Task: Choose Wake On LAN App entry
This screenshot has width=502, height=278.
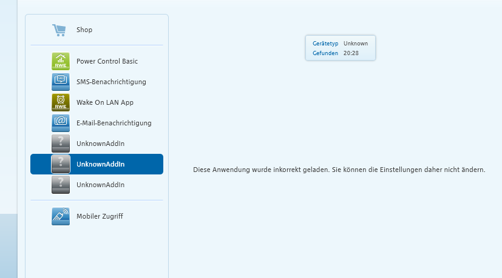Action: tap(104, 102)
